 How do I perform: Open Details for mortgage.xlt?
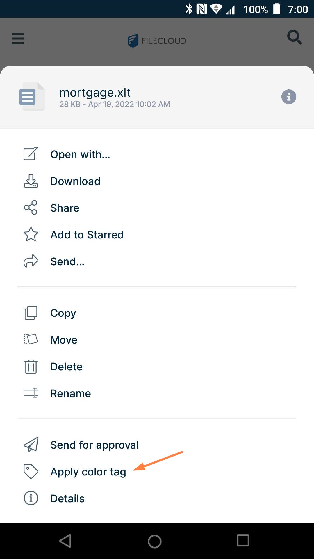67,498
